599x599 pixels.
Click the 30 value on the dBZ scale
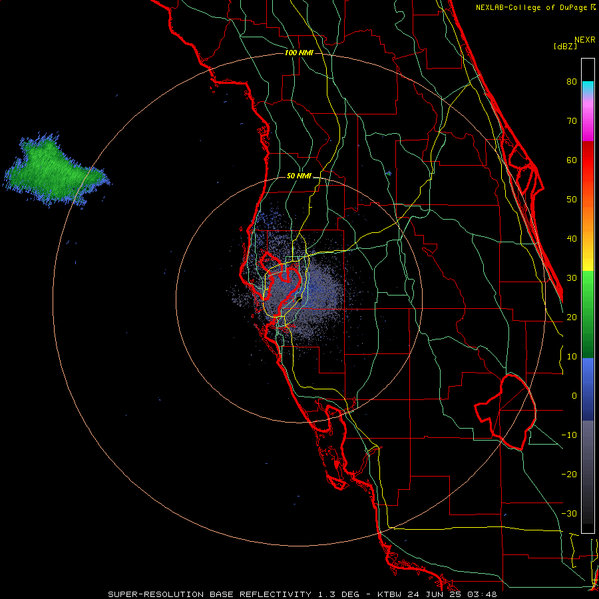point(572,278)
